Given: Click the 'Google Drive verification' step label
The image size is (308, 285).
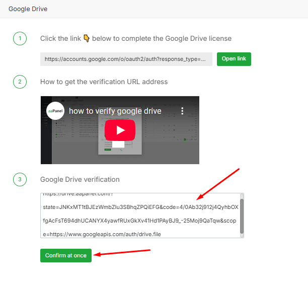Looking at the screenshot, I should click(x=80, y=179).
